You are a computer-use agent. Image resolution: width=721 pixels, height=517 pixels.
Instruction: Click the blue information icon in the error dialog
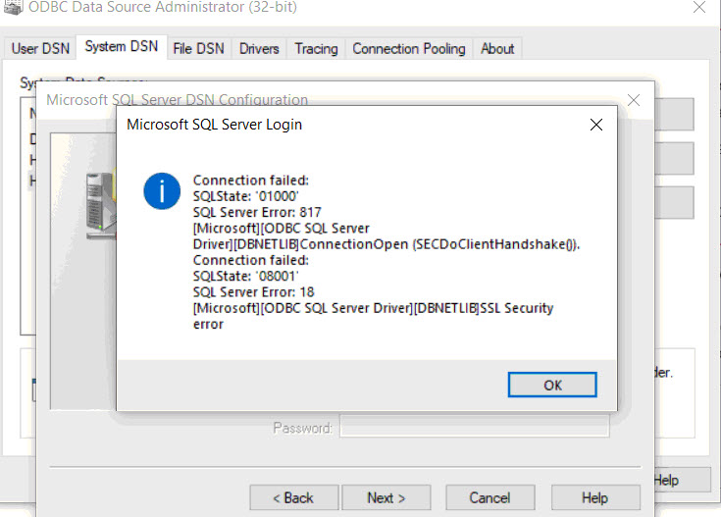162,191
